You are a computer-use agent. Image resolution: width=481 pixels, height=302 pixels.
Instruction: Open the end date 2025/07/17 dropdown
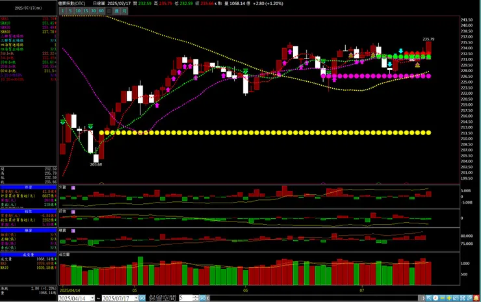point(136,298)
